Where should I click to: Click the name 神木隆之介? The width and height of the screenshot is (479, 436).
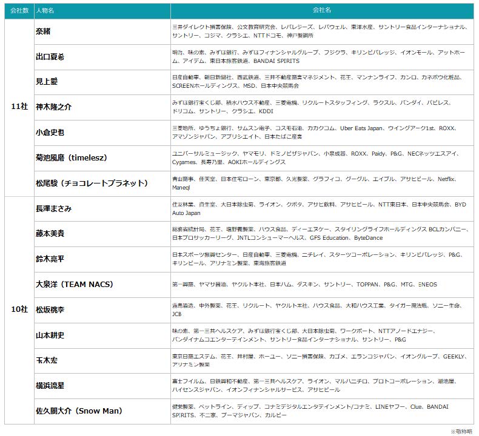click(x=55, y=107)
